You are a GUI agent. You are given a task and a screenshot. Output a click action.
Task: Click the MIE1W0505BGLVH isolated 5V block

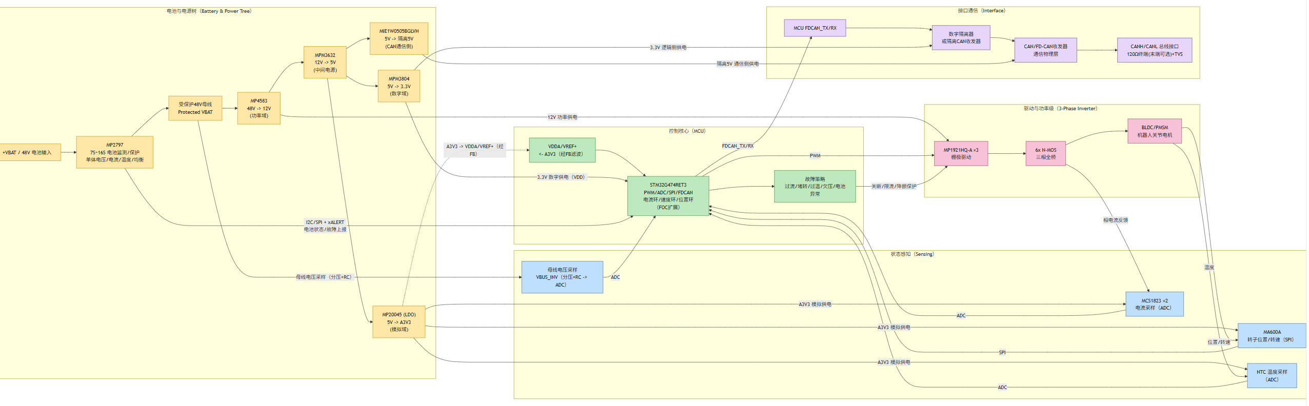tap(399, 38)
